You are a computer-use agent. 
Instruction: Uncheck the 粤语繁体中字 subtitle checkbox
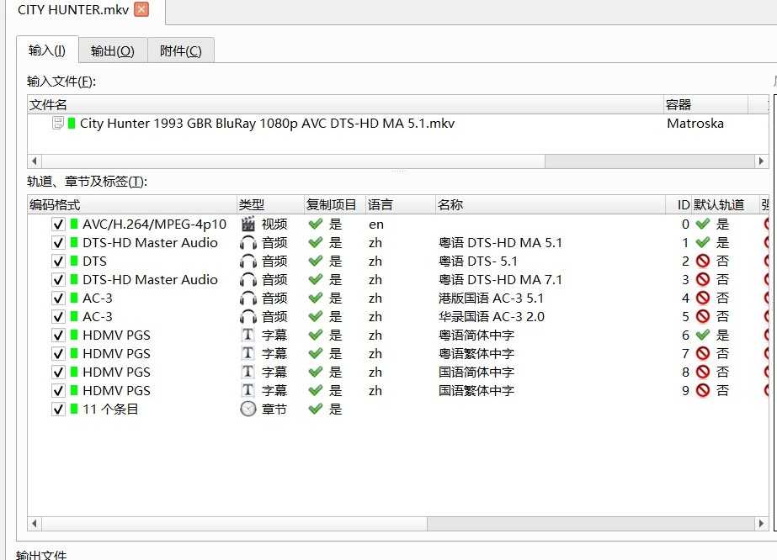pos(58,353)
